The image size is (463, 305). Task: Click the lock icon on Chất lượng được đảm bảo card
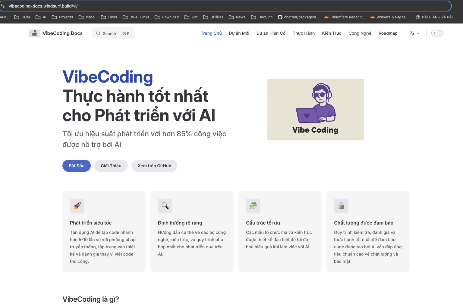click(x=341, y=206)
